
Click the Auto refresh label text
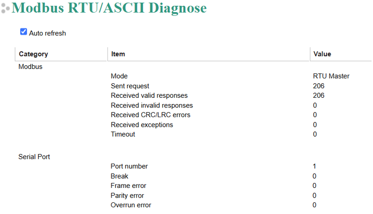[47, 33]
